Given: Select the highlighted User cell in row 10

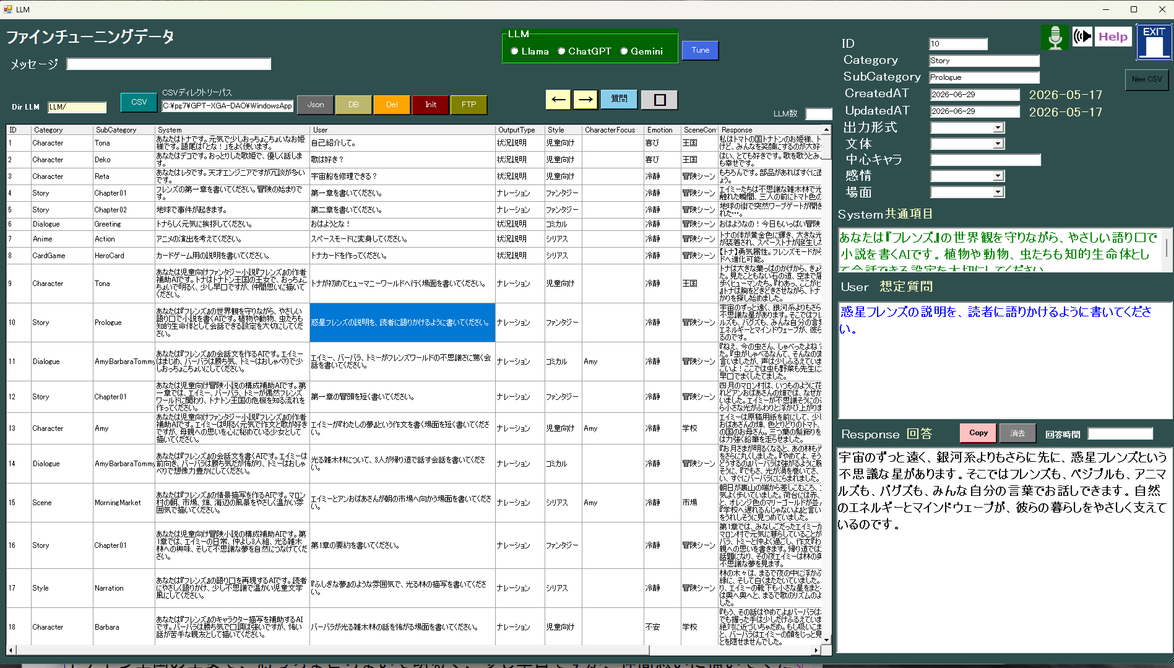Looking at the screenshot, I should (402, 323).
